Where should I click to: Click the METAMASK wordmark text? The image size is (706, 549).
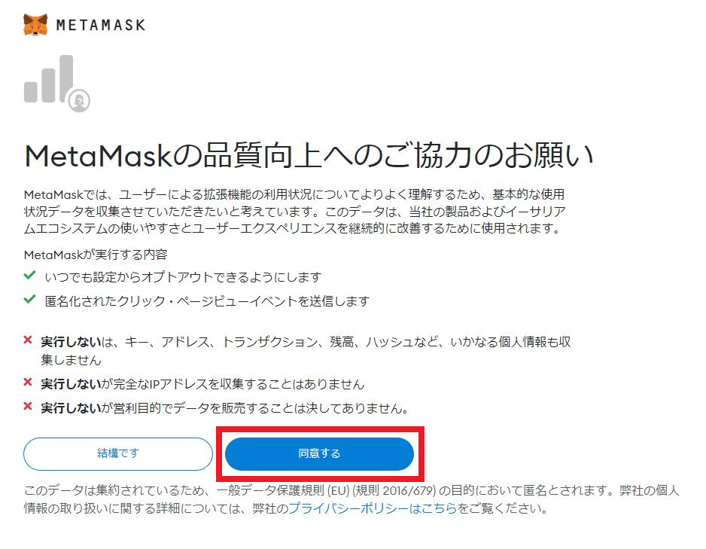coord(101,25)
